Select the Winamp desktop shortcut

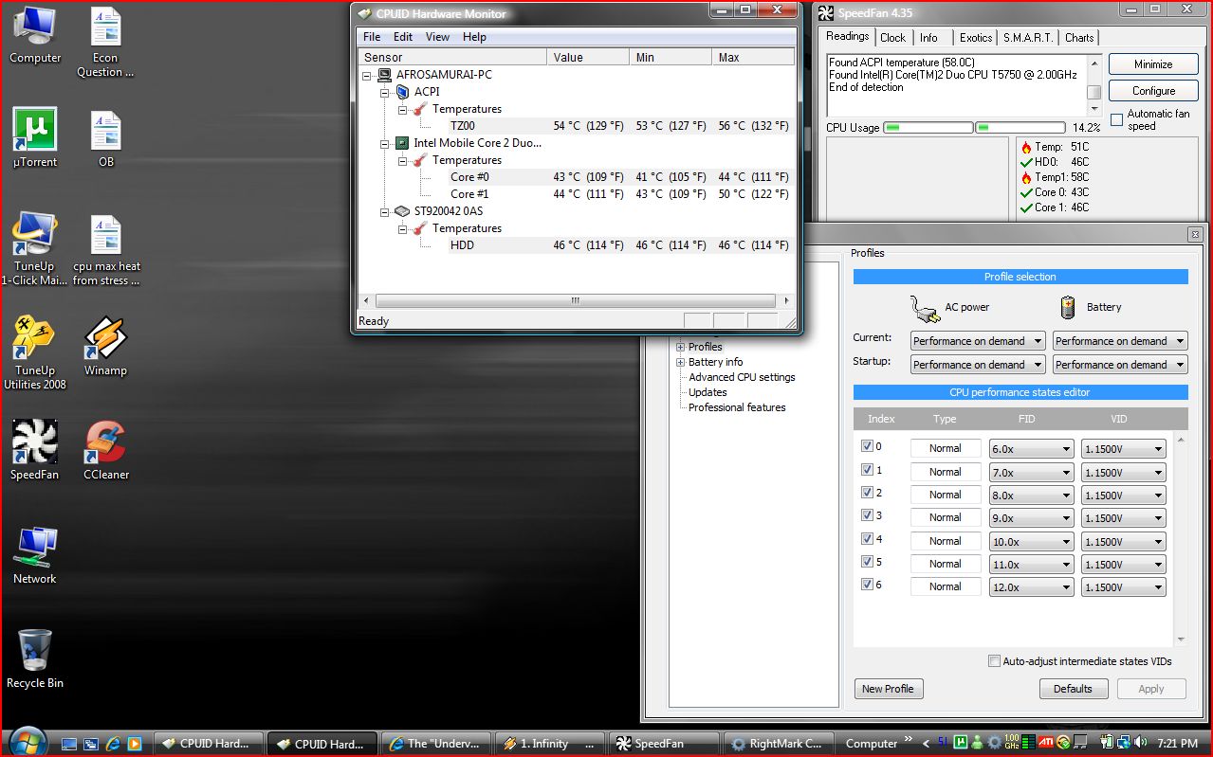click(105, 346)
